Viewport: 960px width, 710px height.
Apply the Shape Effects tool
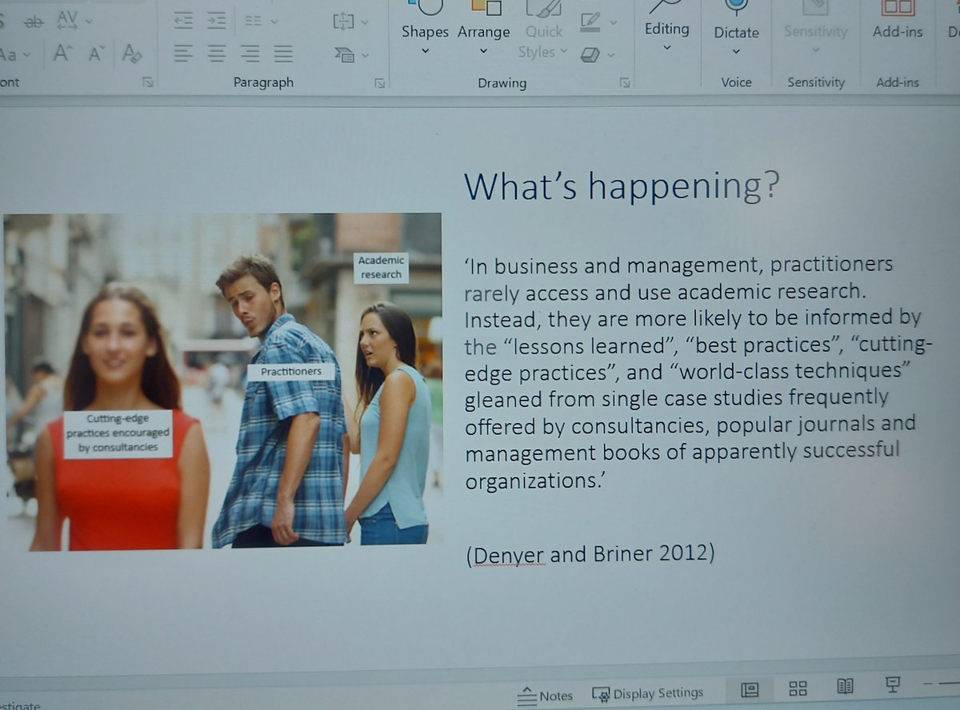590,54
